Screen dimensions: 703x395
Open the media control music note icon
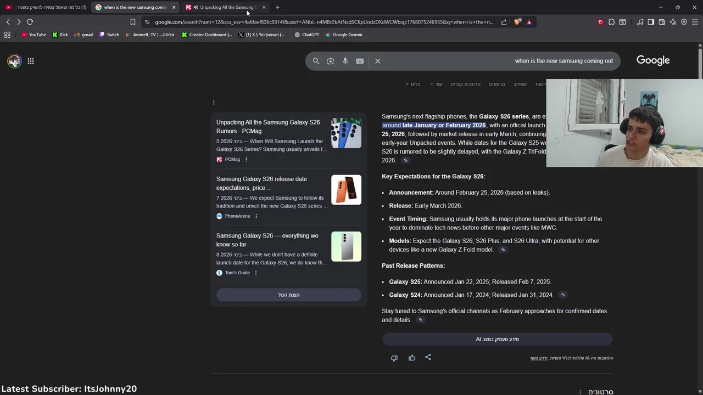[x=640, y=22]
